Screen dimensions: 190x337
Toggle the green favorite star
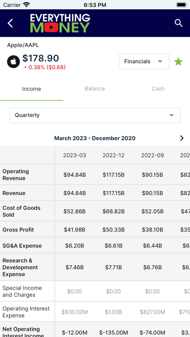pyautogui.click(x=178, y=61)
